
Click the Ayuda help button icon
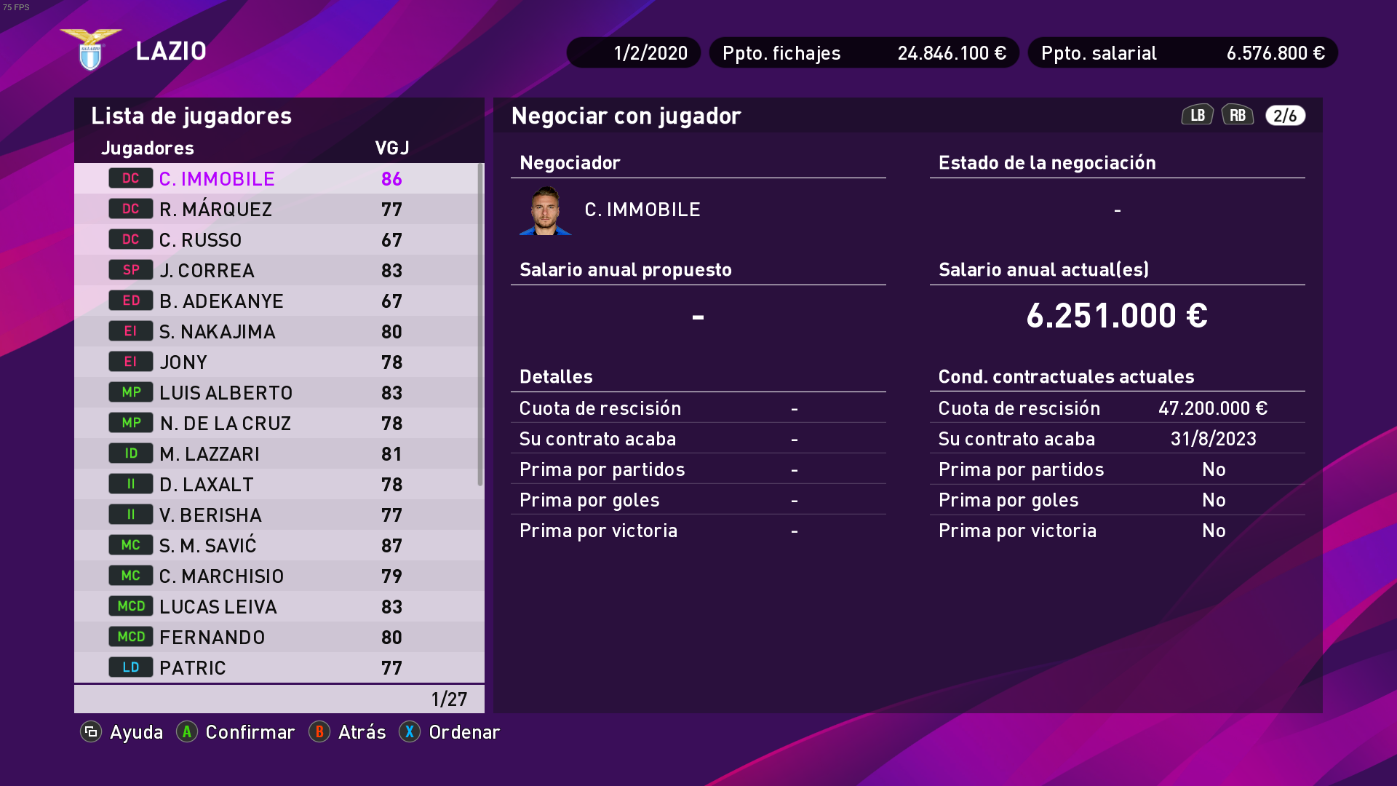tap(91, 731)
